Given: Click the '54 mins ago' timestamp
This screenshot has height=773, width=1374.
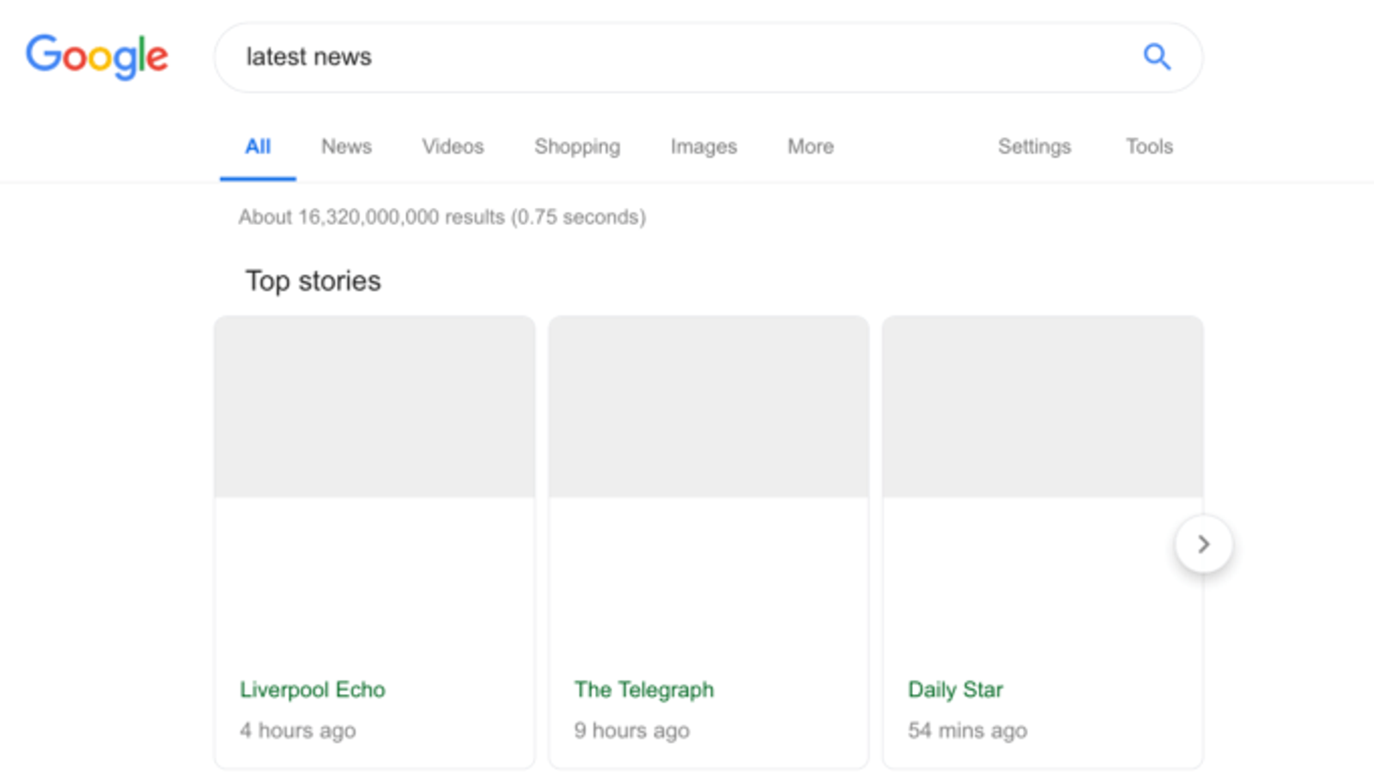Looking at the screenshot, I should pyautogui.click(x=967, y=730).
